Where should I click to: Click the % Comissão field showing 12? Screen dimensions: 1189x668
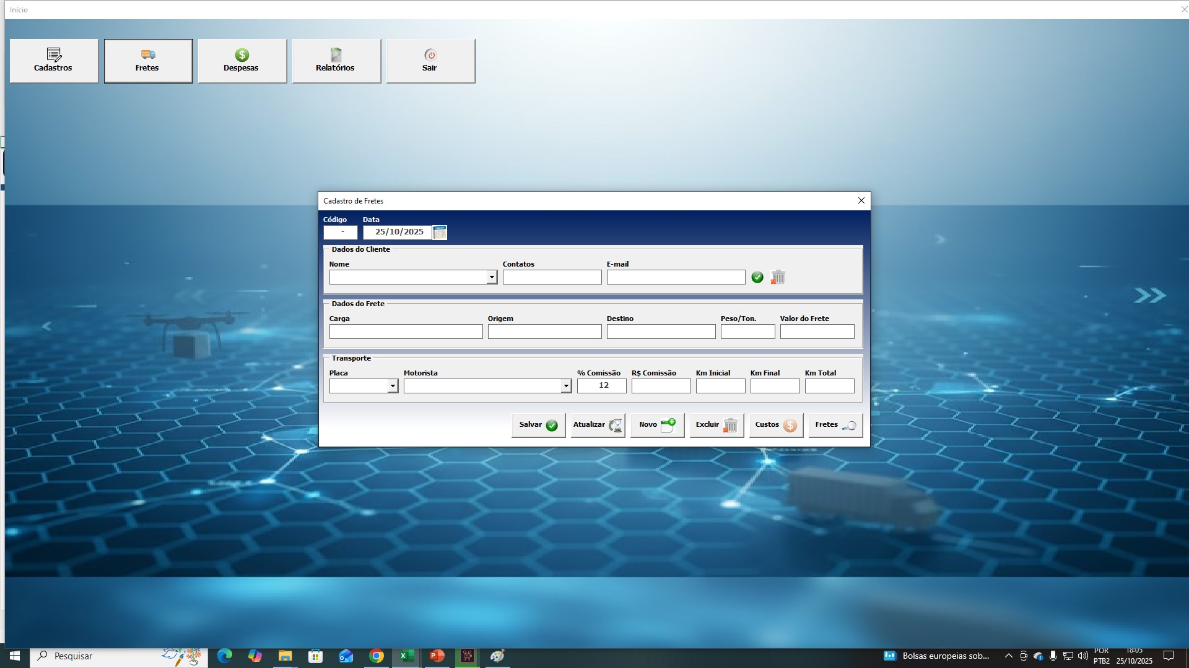point(601,386)
